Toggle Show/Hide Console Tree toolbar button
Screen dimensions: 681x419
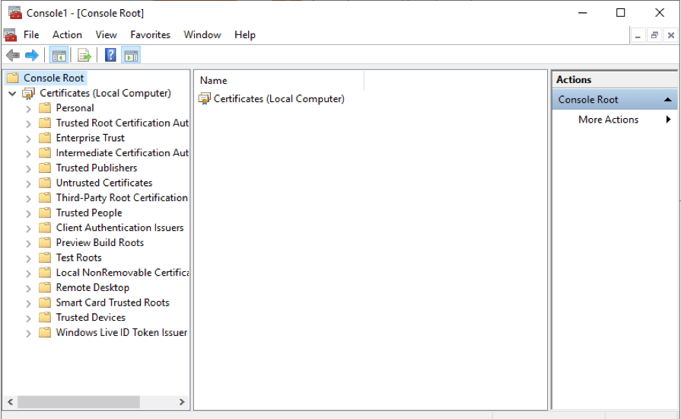click(x=58, y=55)
